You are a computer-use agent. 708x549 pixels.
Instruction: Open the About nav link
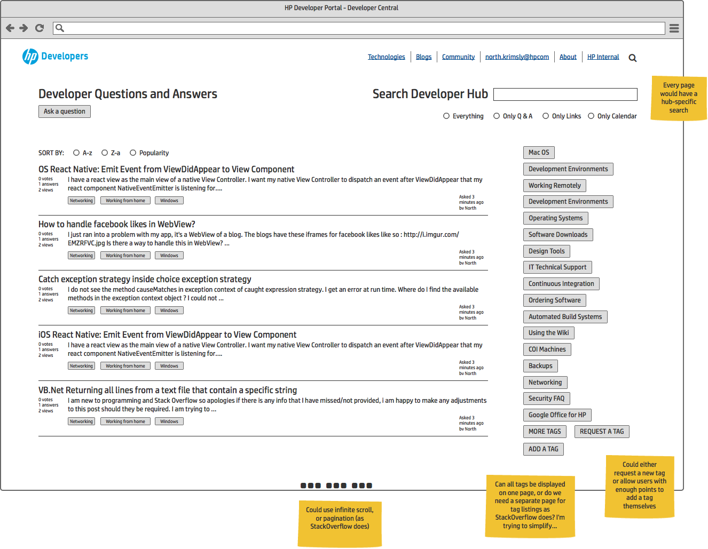pyautogui.click(x=568, y=57)
